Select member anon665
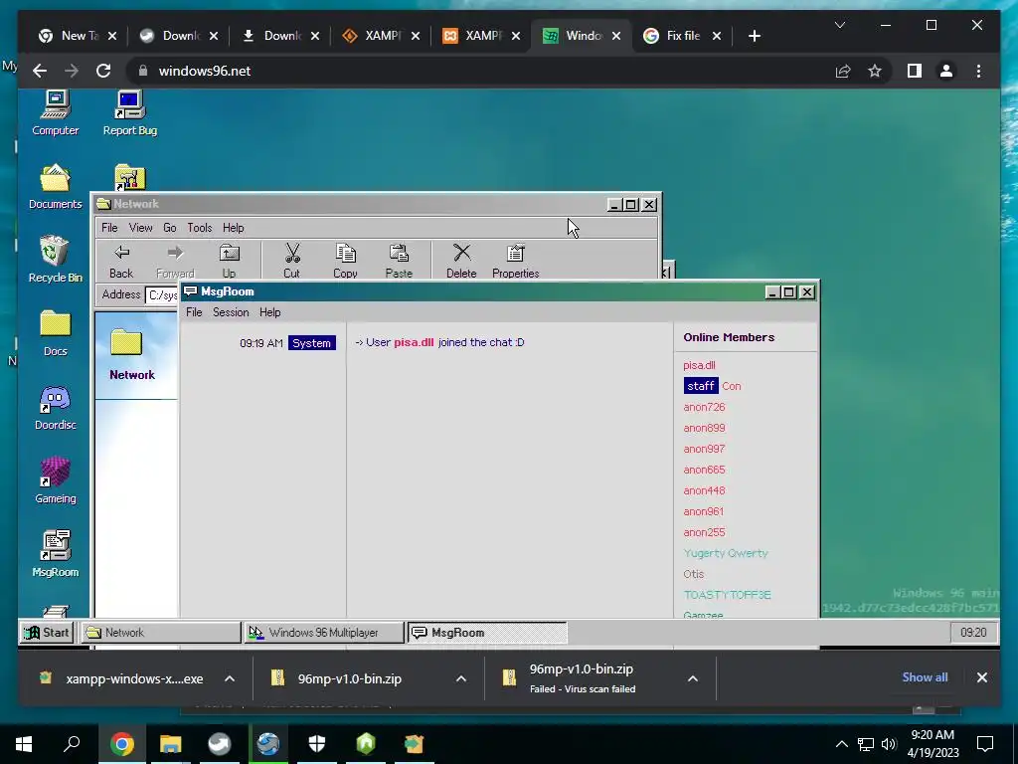The image size is (1018, 764). pyautogui.click(x=704, y=470)
